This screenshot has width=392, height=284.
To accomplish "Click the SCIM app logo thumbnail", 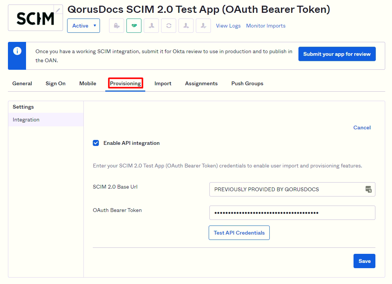I will (x=35, y=18).
